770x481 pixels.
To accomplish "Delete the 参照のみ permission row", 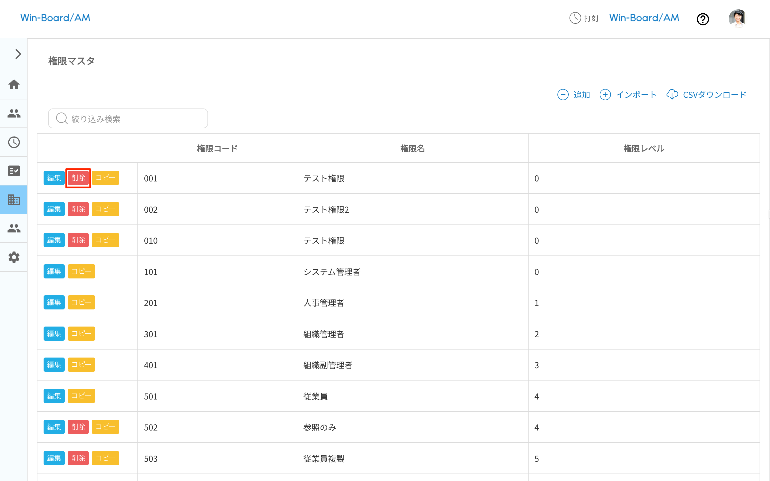I will pyautogui.click(x=78, y=427).
